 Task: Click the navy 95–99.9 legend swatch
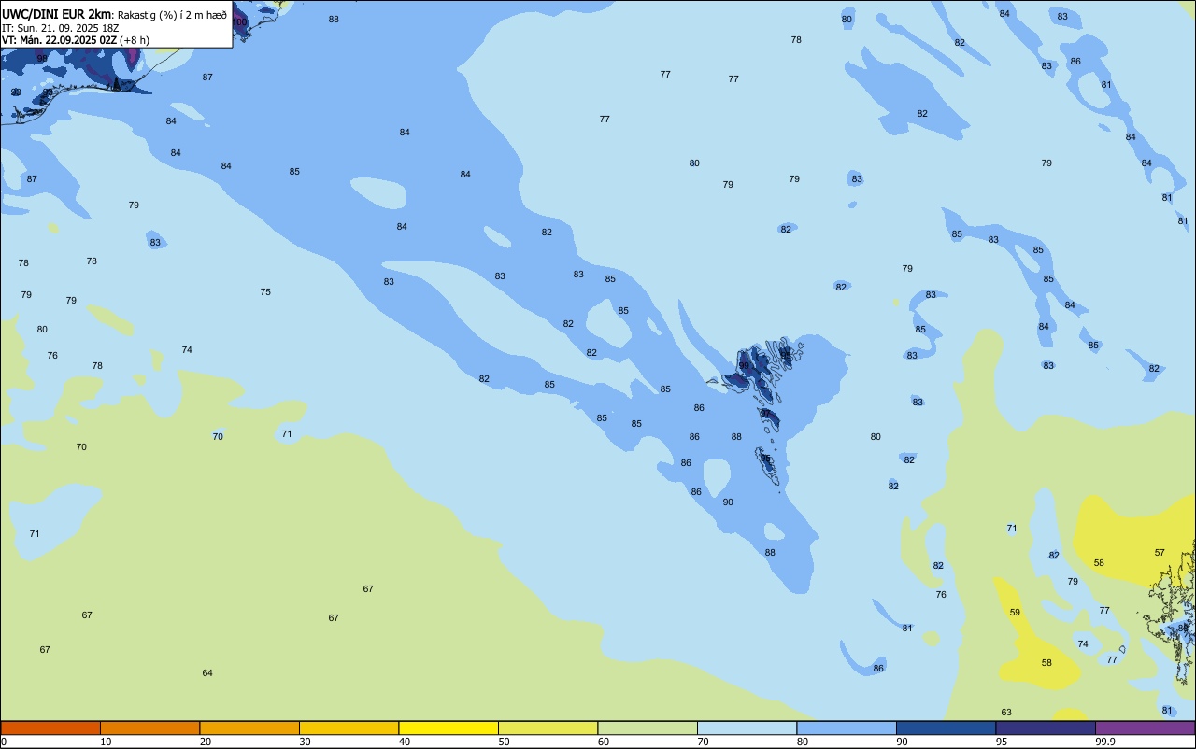pos(1046,728)
